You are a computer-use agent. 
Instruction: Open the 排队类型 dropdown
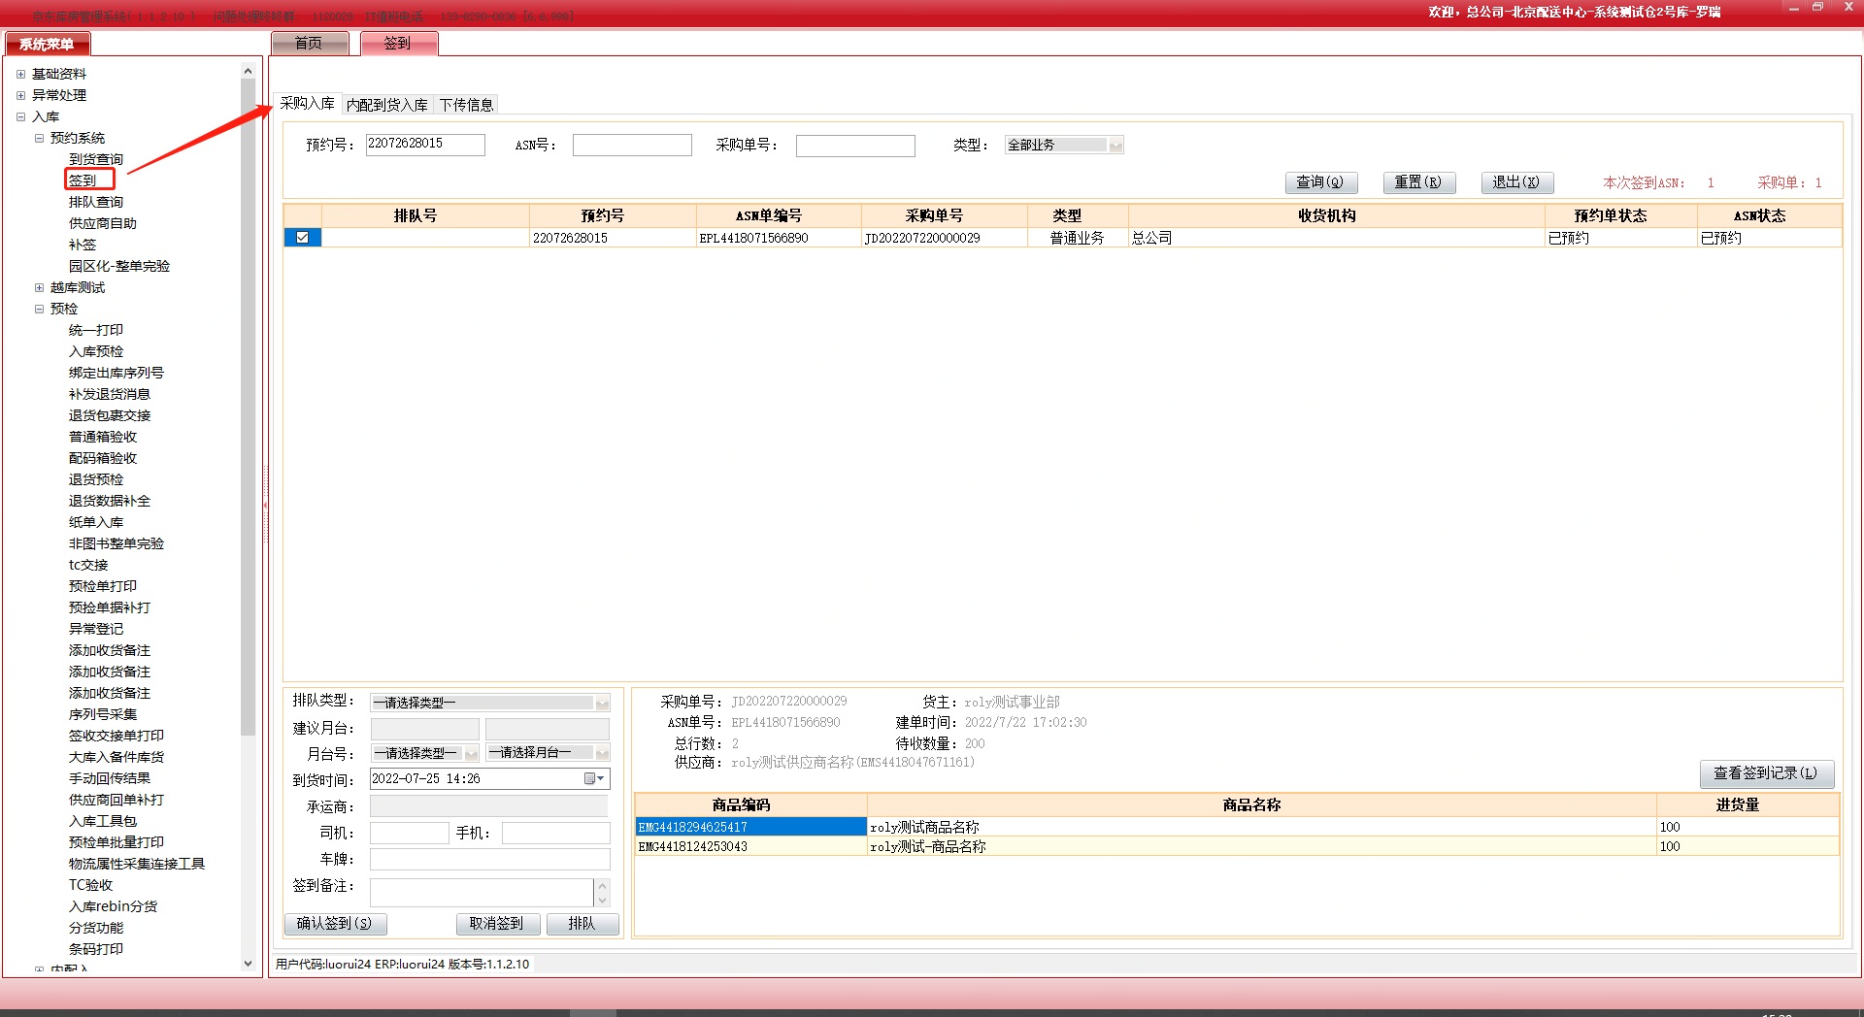(602, 703)
